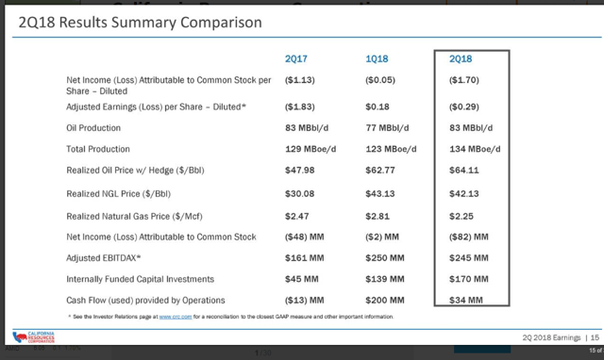Click the 2Q18 Results Summary Comparison title
The image size is (604, 360).
[x=141, y=23]
